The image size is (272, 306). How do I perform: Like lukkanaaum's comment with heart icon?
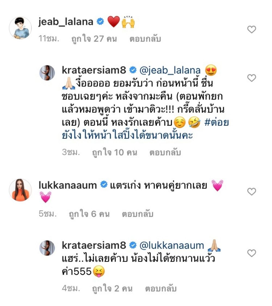(252, 191)
